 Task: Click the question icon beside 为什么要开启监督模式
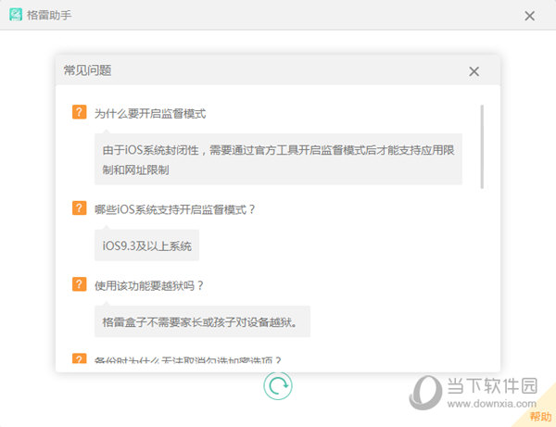coord(79,112)
